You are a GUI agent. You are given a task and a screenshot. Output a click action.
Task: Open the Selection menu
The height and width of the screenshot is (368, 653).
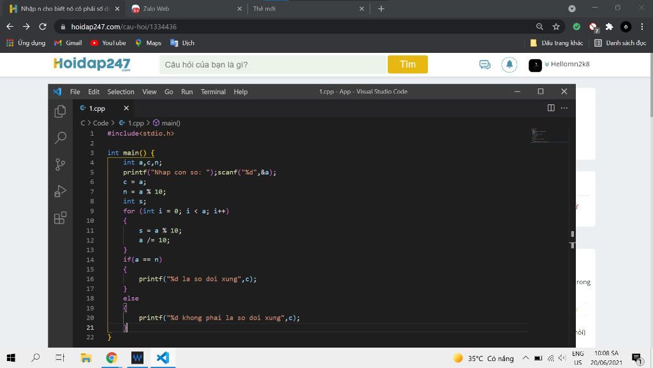pos(121,92)
